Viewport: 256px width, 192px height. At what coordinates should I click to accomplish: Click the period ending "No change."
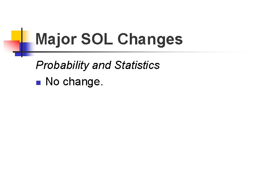click(x=102, y=85)
